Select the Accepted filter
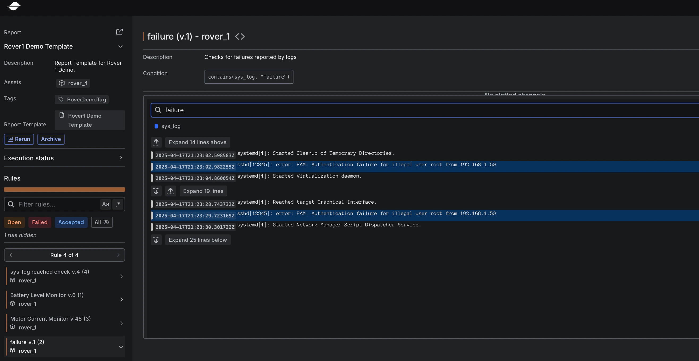The height and width of the screenshot is (361, 699). (71, 222)
